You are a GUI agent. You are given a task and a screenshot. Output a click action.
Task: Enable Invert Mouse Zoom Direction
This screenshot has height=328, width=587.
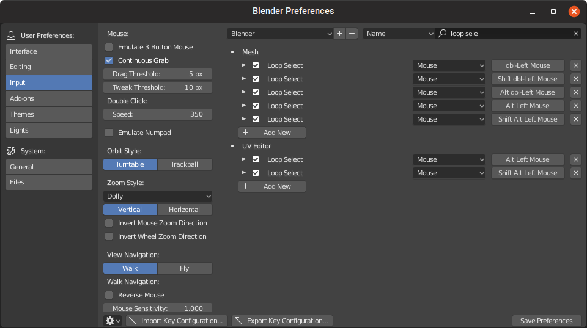(109, 224)
